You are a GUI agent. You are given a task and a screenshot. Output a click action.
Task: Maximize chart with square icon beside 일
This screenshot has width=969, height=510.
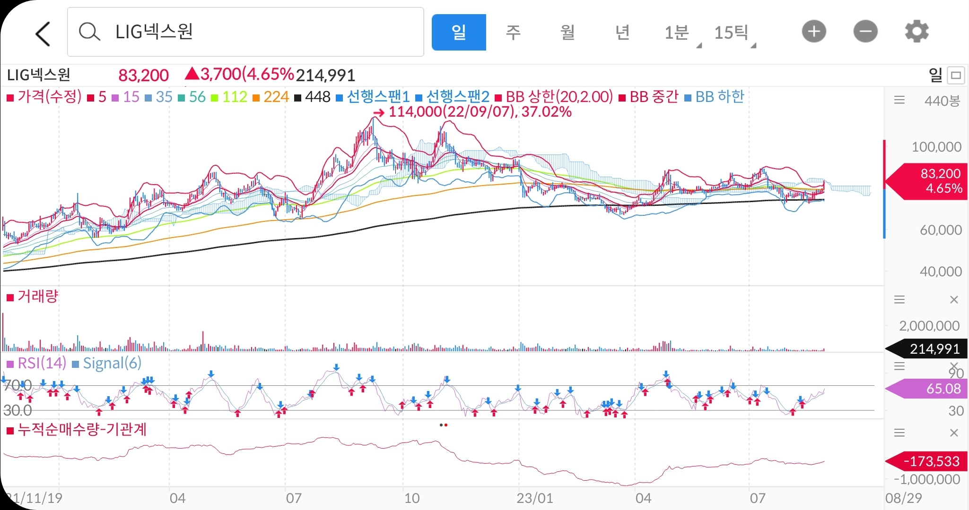(956, 75)
